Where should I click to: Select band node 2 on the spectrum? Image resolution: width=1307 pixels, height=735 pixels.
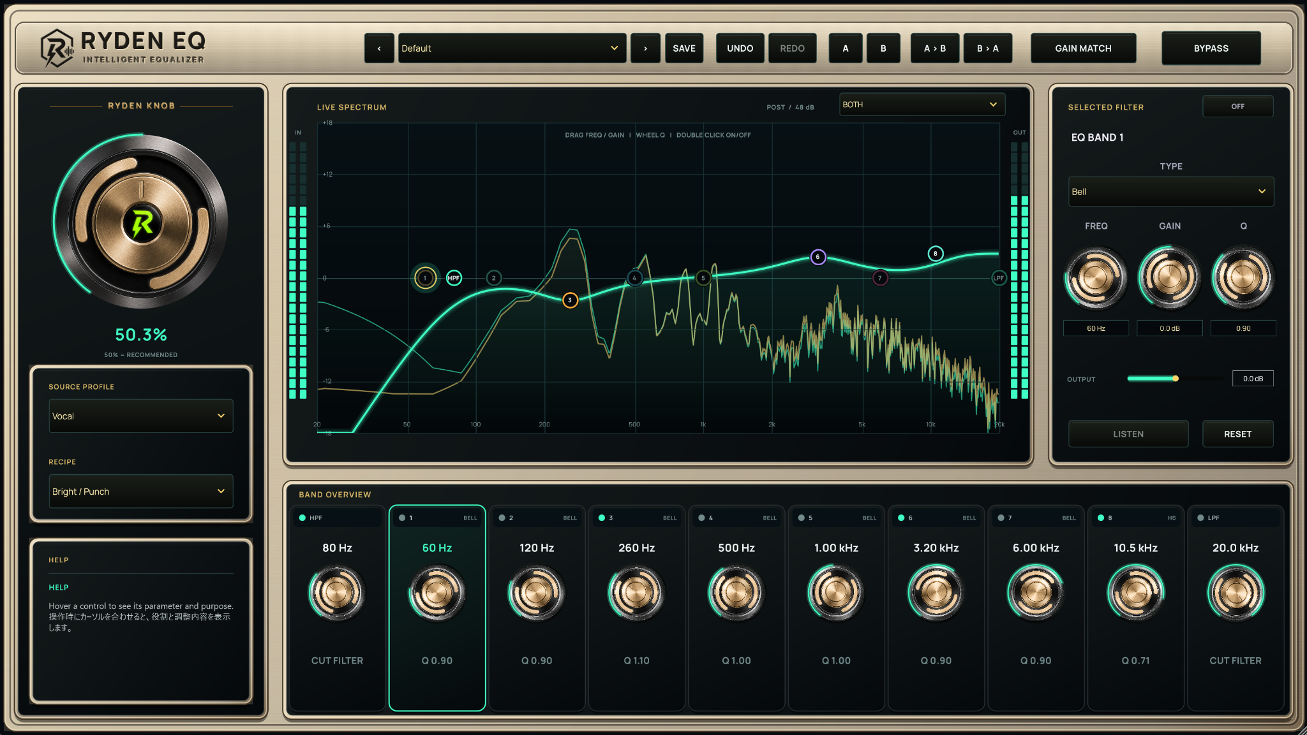point(494,278)
